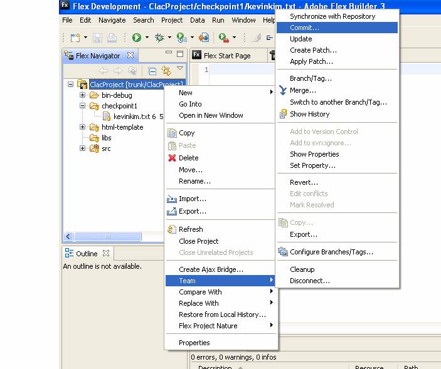Viewport: 441px width, 369px height.
Task: Open the Replace With submenu
Action: point(220,303)
